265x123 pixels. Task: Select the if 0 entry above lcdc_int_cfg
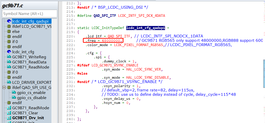point(15,42)
